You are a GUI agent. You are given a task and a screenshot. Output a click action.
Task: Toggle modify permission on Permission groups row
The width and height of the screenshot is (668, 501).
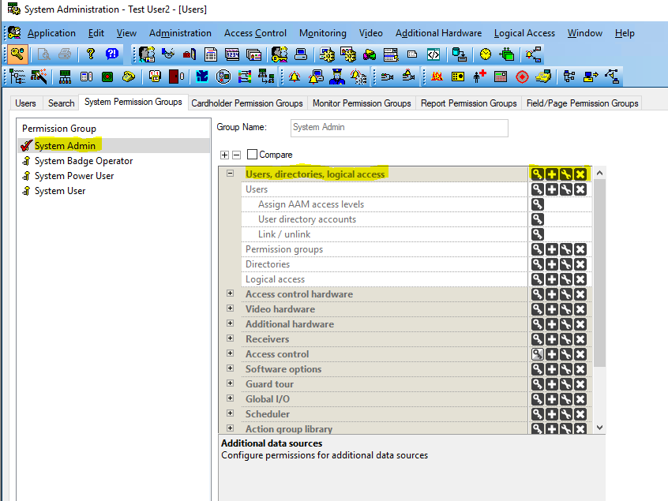[566, 249]
